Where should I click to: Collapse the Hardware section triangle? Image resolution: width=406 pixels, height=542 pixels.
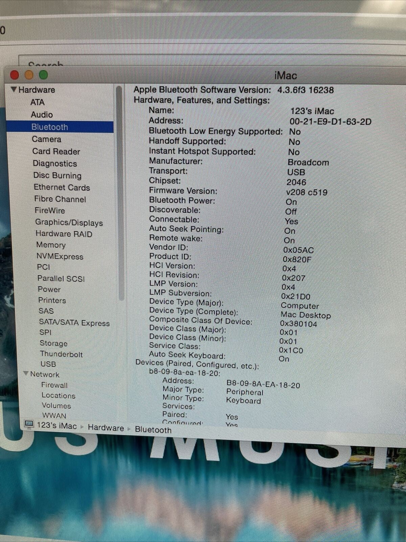(14, 89)
